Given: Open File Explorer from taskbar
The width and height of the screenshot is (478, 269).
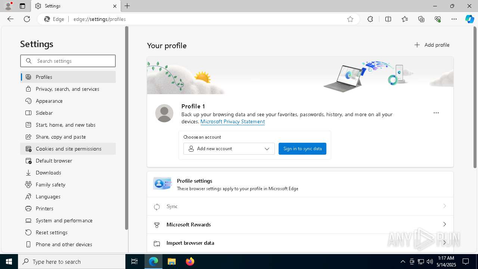Looking at the screenshot, I should click(171, 262).
